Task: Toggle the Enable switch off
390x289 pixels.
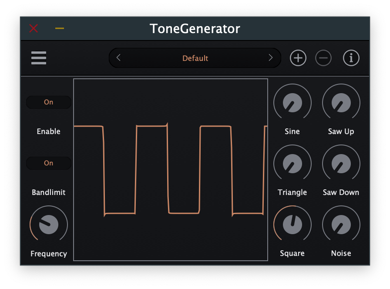Action: coord(48,102)
